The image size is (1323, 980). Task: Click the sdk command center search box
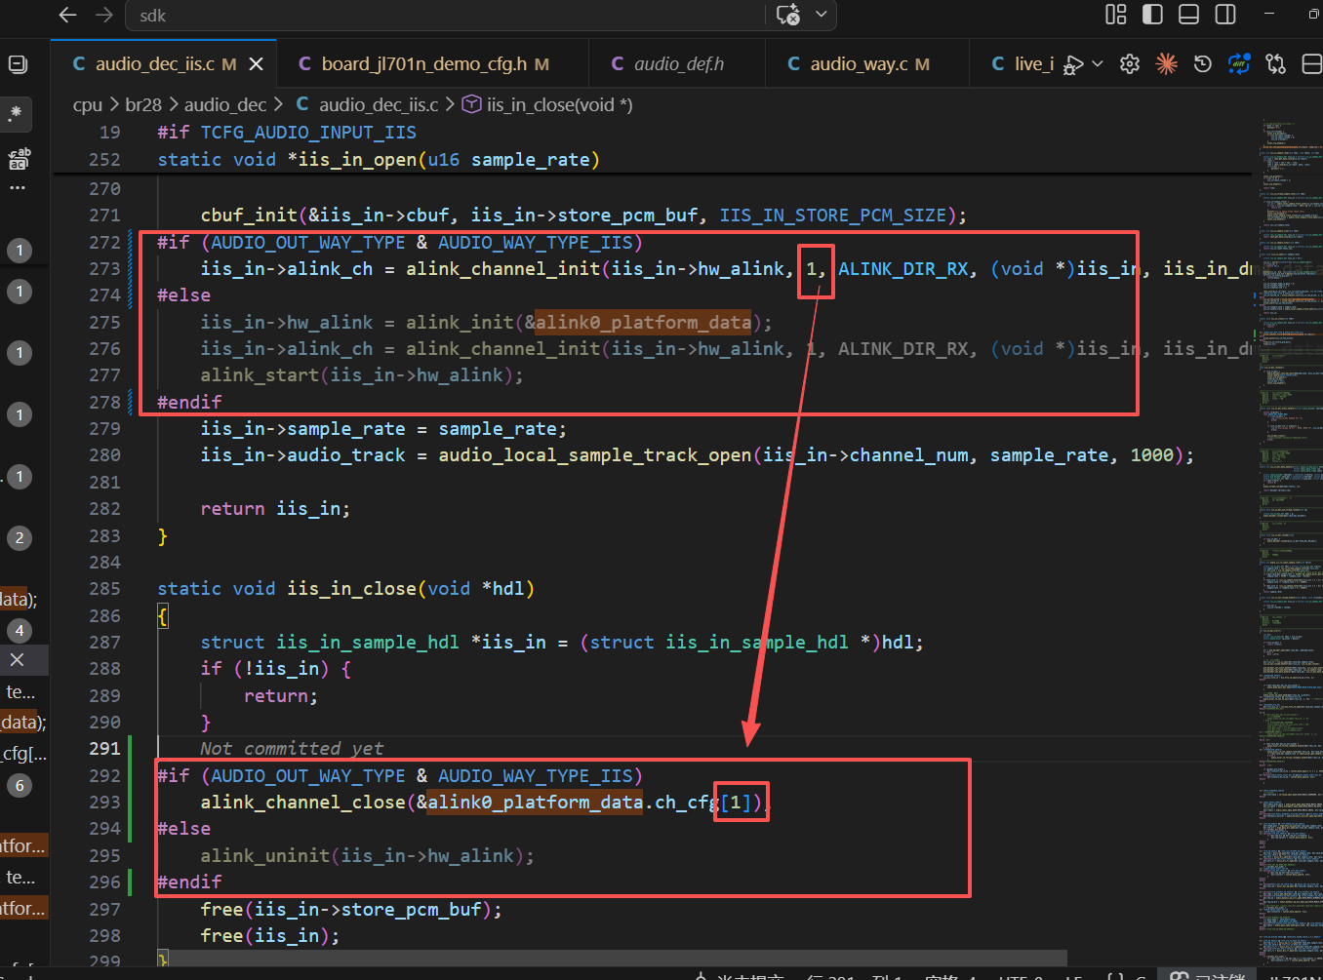tap(445, 16)
